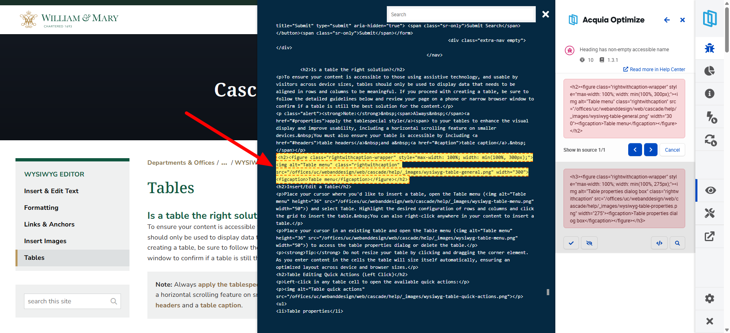Open the info panel icon in the sidebar
Image resolution: width=730 pixels, height=333 pixels.
tap(710, 94)
